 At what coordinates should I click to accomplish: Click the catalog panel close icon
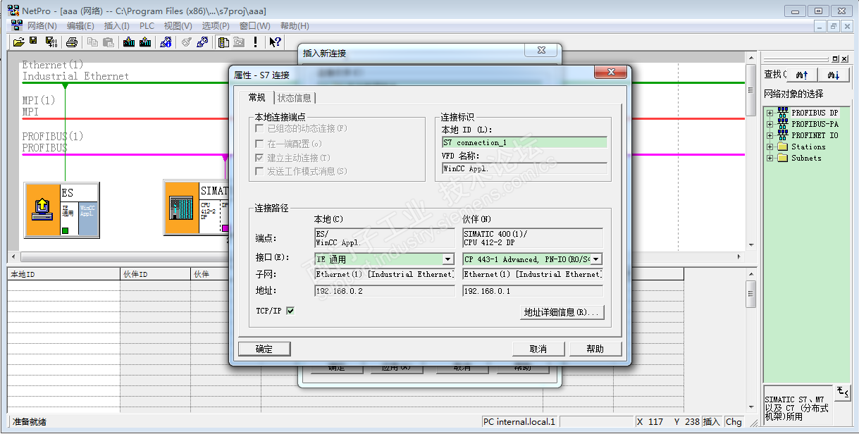point(845,58)
